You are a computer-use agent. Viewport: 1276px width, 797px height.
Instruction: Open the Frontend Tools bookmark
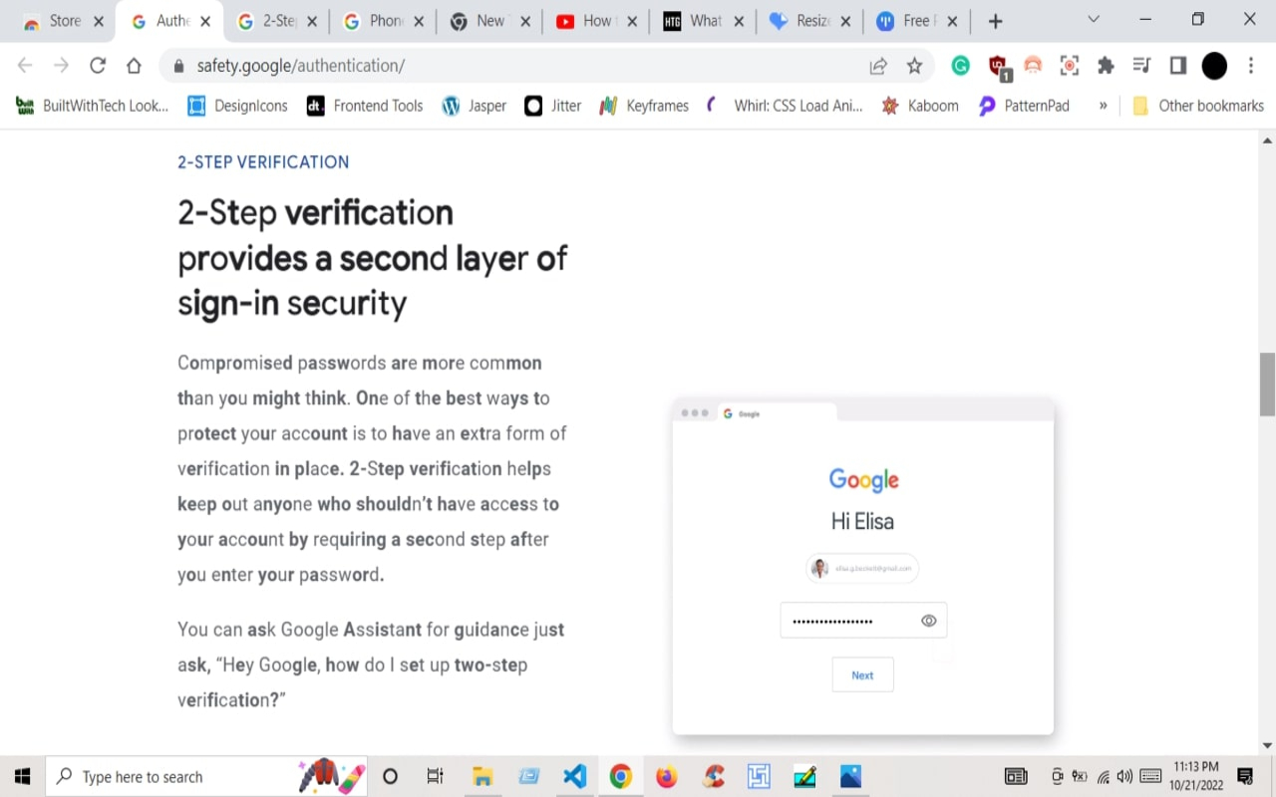tap(365, 106)
